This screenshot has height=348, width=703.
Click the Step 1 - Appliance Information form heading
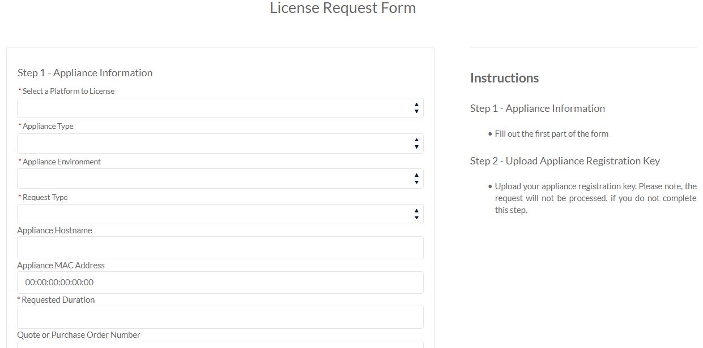pyautogui.click(x=85, y=73)
